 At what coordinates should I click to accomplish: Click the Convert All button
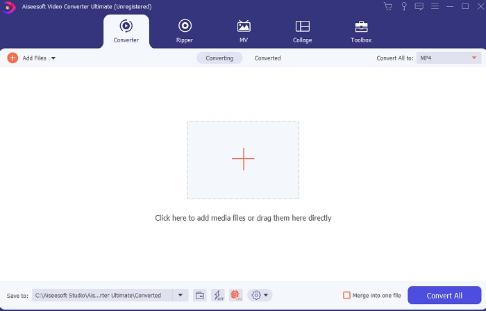click(444, 295)
